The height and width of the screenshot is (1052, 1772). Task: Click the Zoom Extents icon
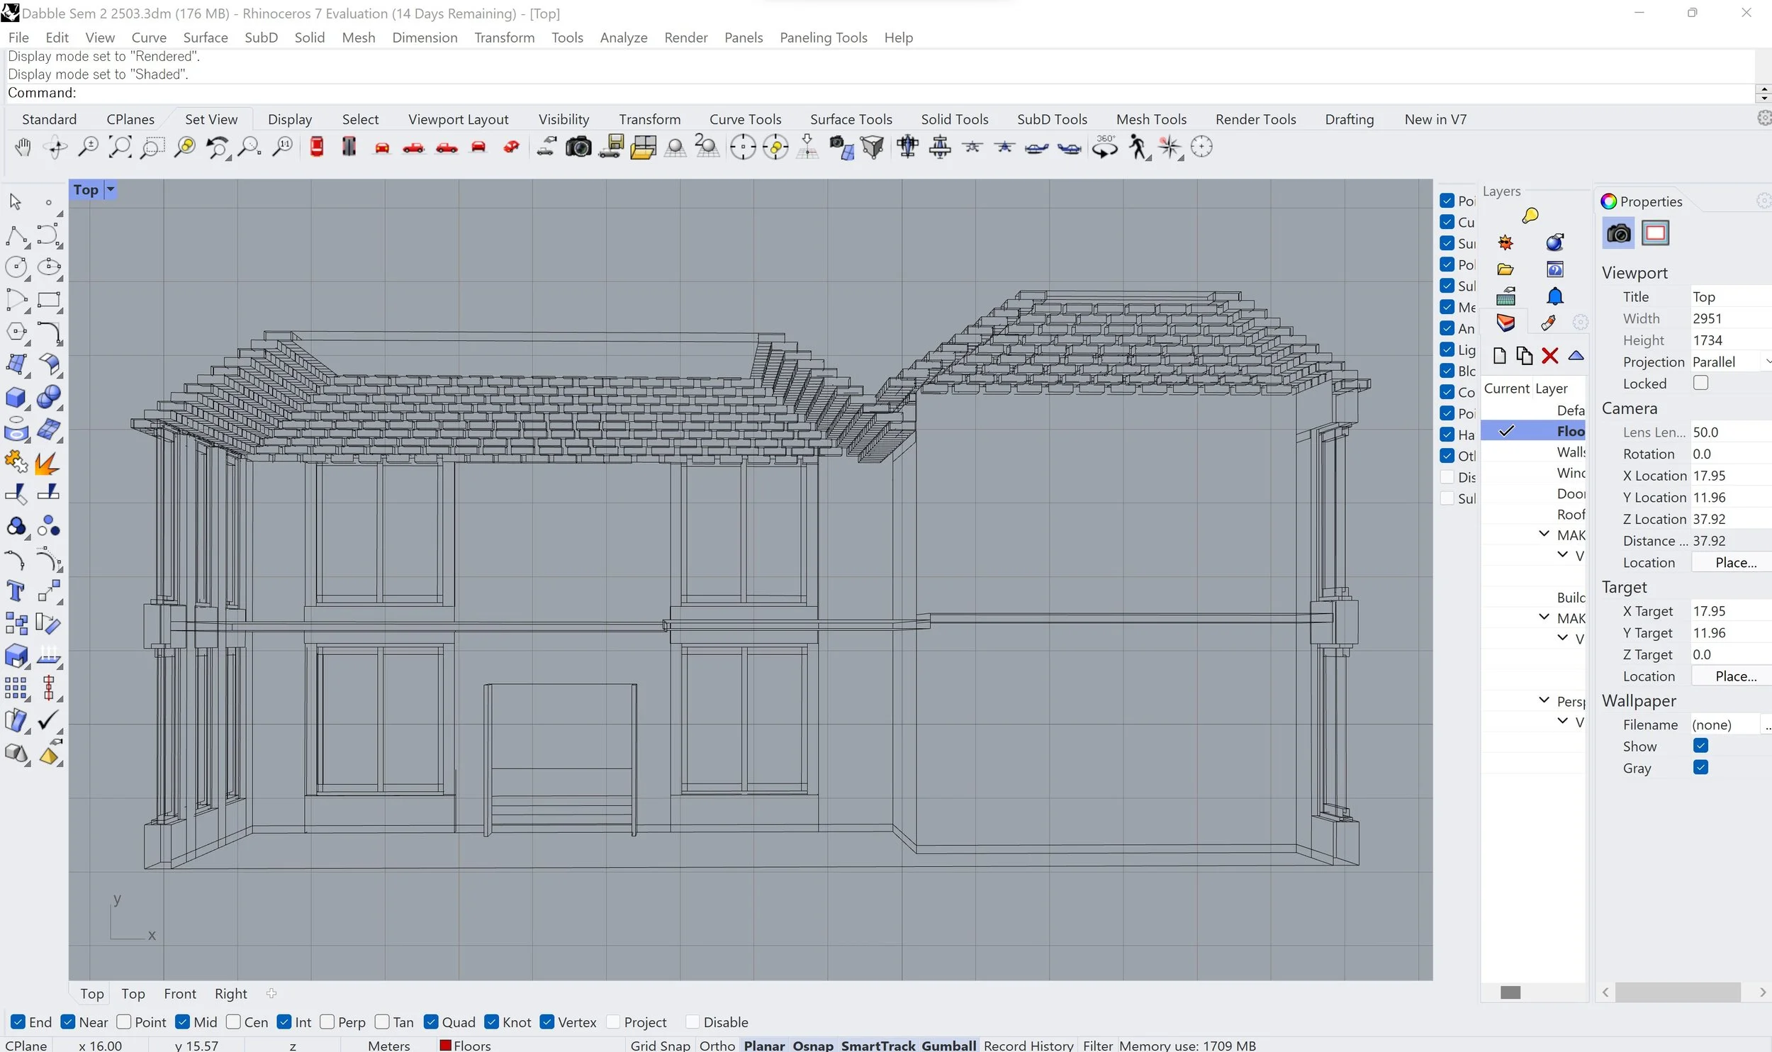click(119, 147)
